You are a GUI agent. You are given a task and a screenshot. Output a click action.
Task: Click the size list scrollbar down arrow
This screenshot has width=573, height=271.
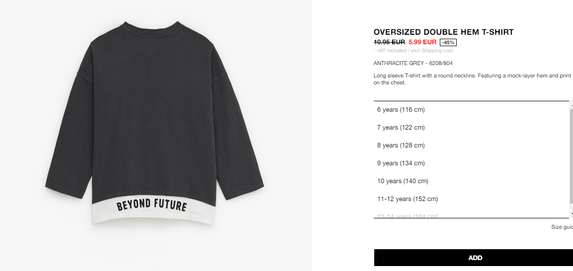571,214
